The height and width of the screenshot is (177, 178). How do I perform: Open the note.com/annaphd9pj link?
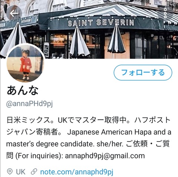(77, 172)
